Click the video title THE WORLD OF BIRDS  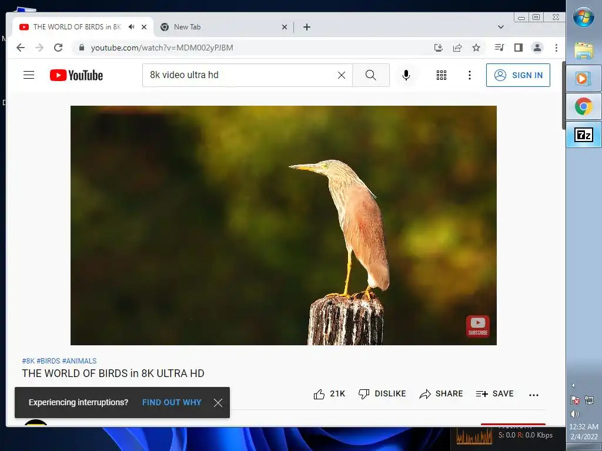113,373
